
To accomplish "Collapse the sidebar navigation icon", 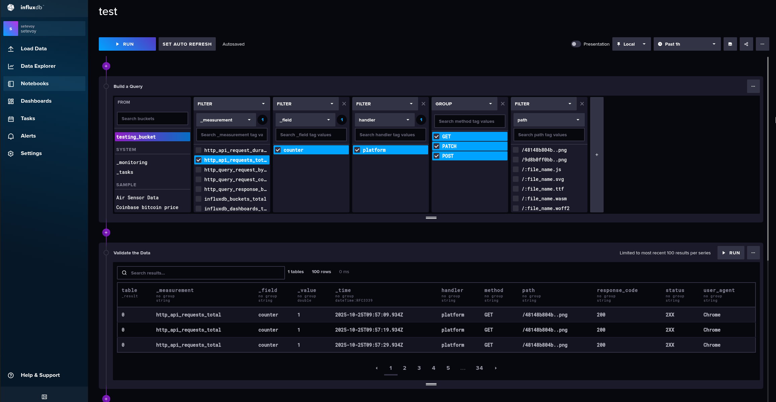I will pyautogui.click(x=44, y=397).
